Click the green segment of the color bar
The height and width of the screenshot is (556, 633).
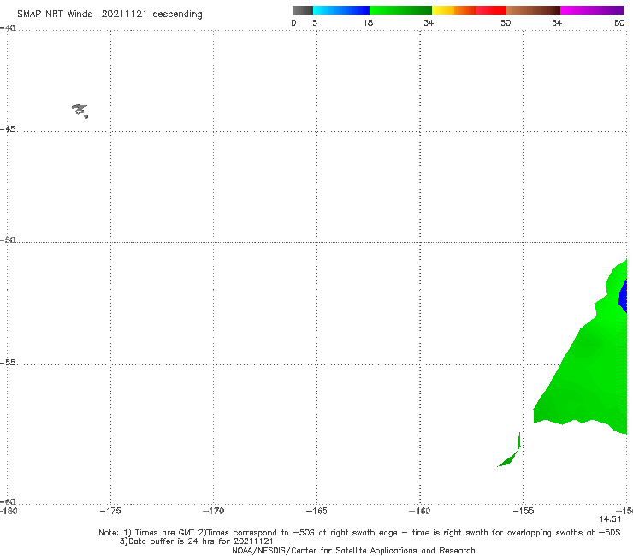click(400, 10)
